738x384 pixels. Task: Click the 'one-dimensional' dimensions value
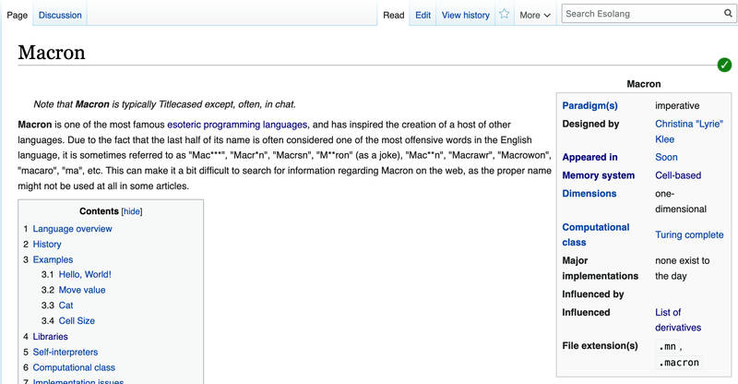(681, 201)
